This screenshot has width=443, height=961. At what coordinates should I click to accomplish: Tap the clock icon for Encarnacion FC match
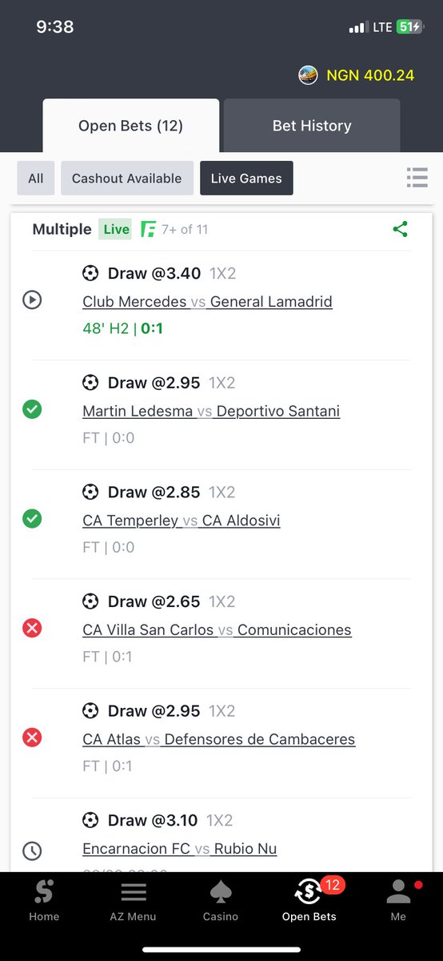coord(32,850)
